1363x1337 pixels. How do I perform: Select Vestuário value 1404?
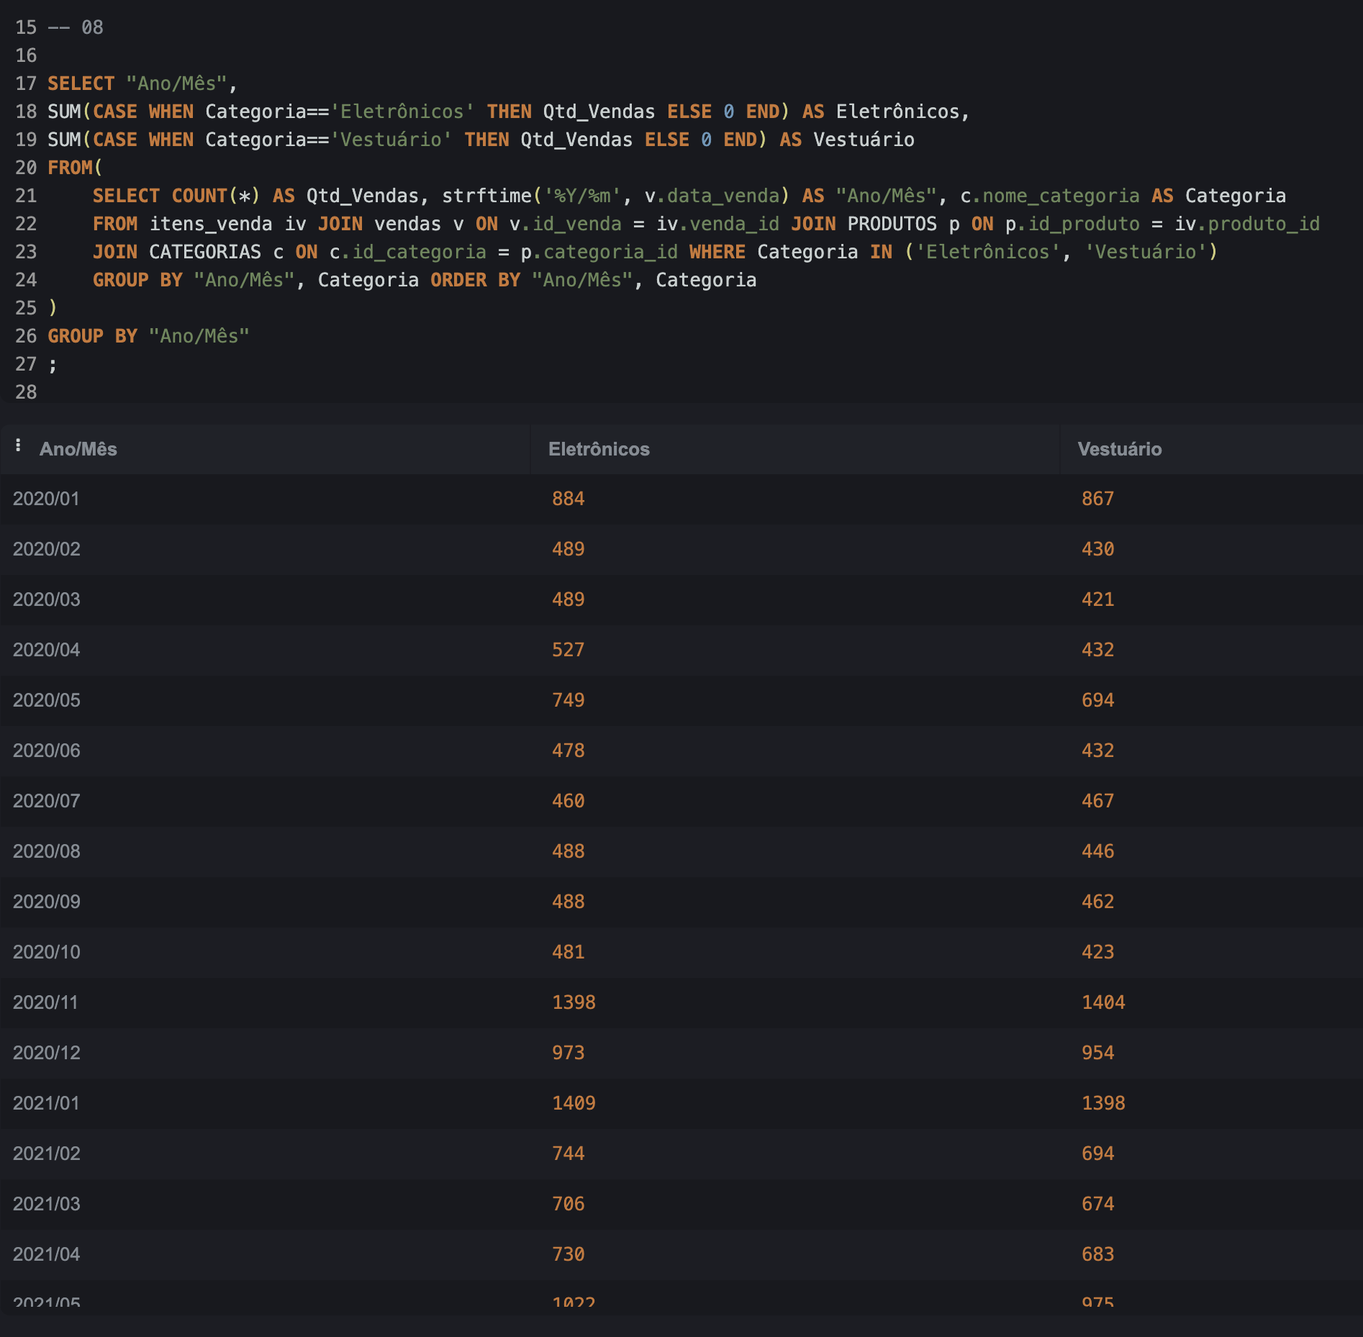point(1103,1002)
